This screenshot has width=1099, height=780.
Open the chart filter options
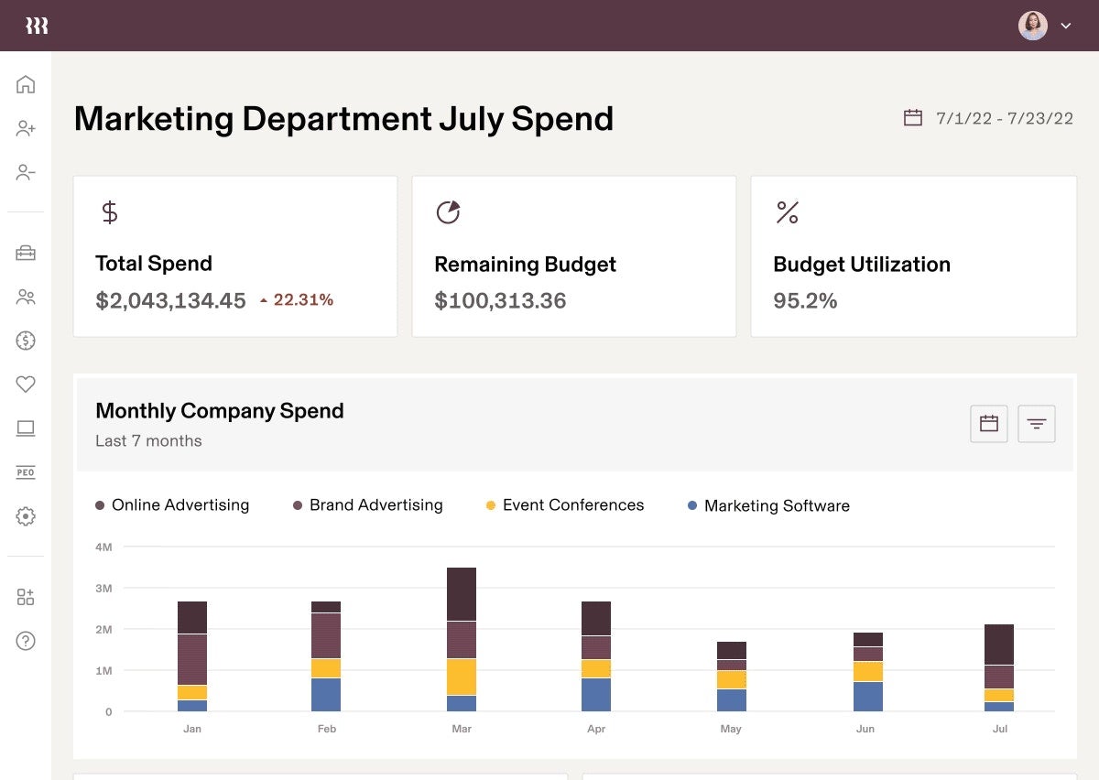[x=1036, y=423]
